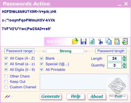Viewport: 131px width, 103px height.
Task: Click the second password starting with x-;
Action: coord(29,20)
